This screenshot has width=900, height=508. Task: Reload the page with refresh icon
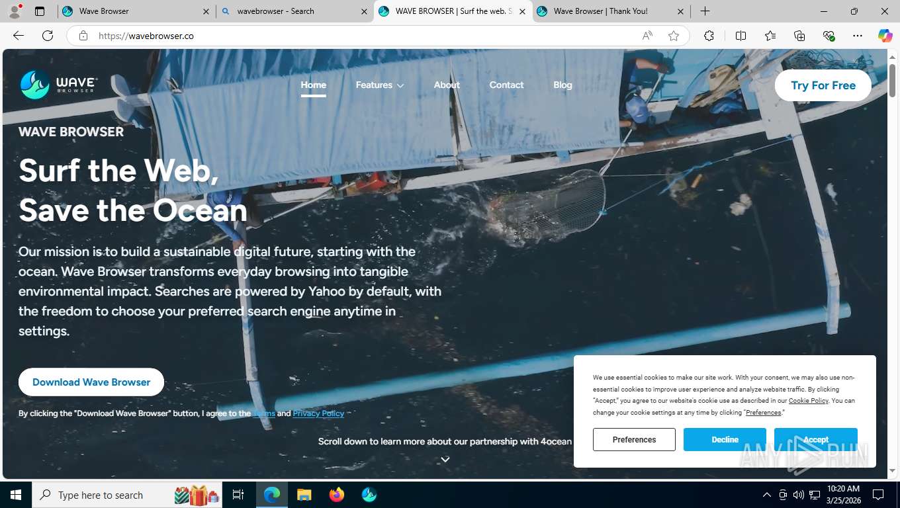(x=48, y=36)
